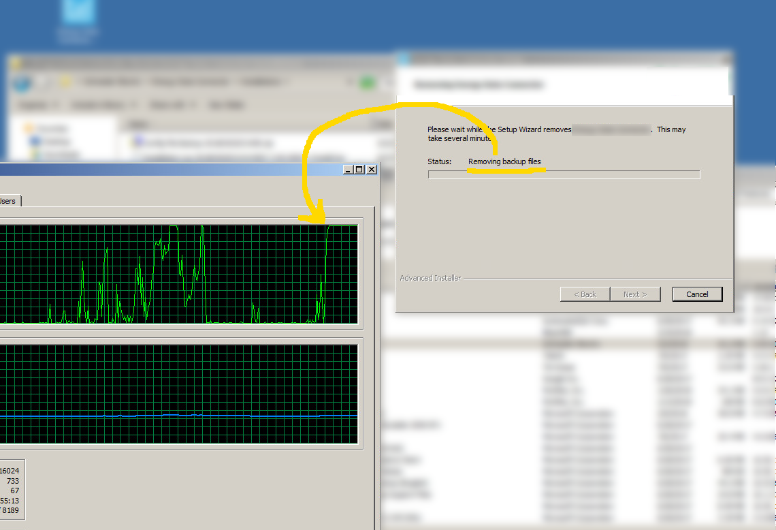Image resolution: width=776 pixels, height=530 pixels.
Task: Click the disabled Back button
Action: (x=585, y=294)
